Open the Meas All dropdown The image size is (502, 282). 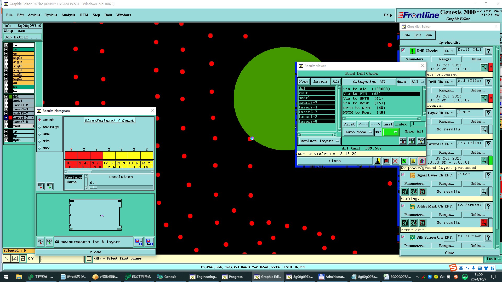pos(417,82)
